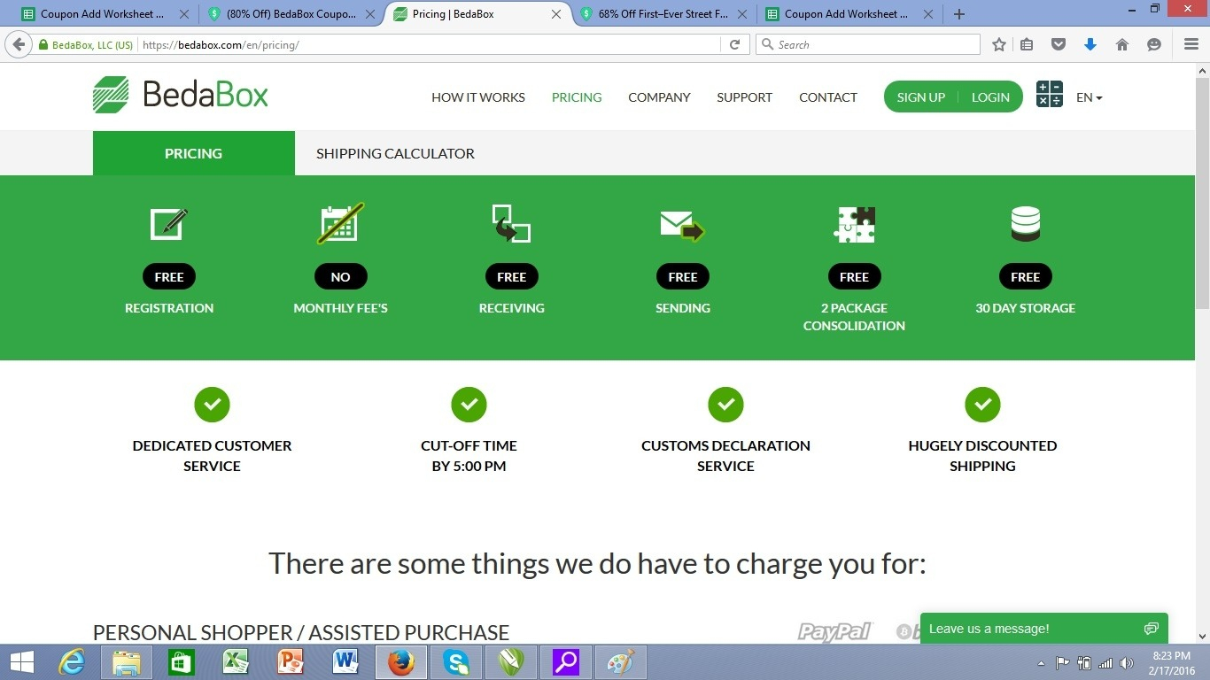Viewport: 1210px width, 680px height.
Task: Click the Pocket icon in the toolbar
Action: click(x=1059, y=44)
